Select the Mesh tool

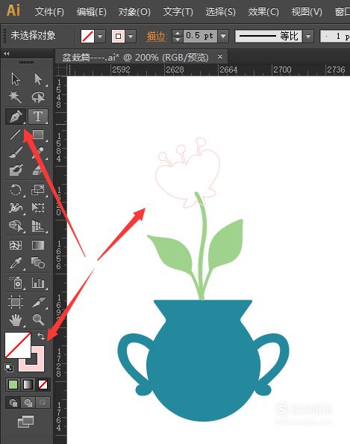coord(16,245)
